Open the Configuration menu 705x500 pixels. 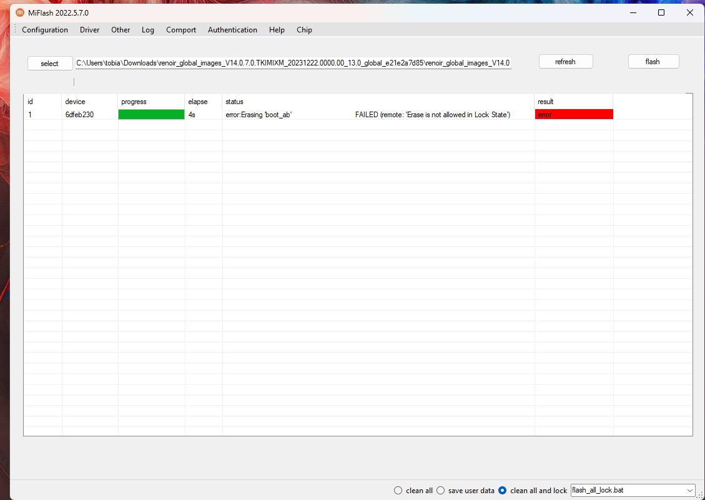pos(45,30)
